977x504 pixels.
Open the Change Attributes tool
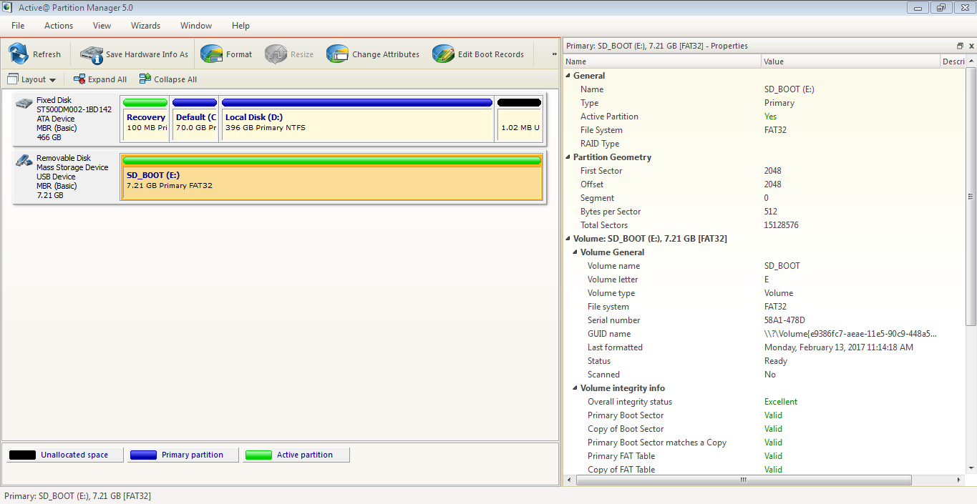pyautogui.click(x=336, y=54)
